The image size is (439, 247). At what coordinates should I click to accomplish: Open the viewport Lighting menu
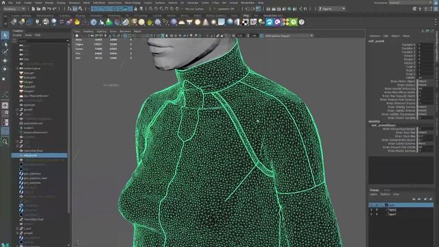tap(102, 32)
